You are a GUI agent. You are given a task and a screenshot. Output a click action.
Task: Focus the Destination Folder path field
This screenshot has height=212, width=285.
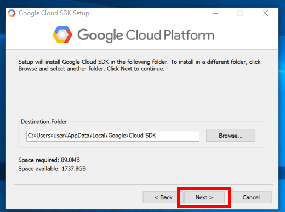tap(113, 136)
